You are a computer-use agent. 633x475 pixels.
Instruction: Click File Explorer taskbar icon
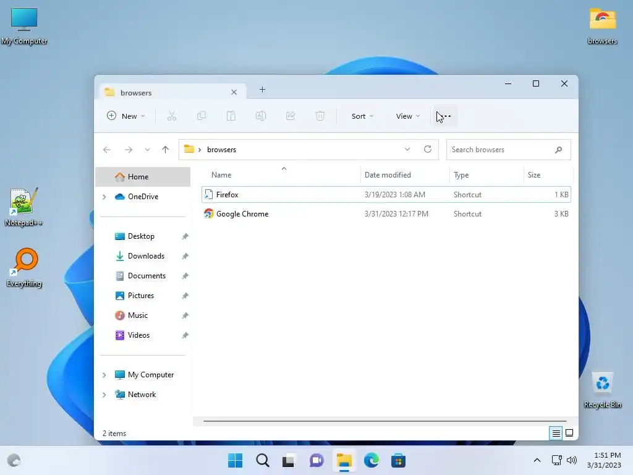click(344, 460)
